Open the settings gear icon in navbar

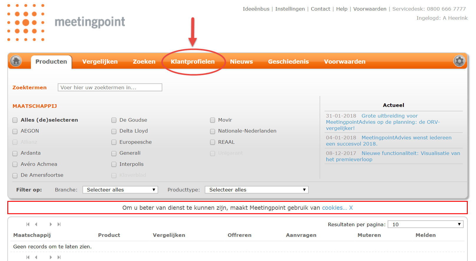pyautogui.click(x=459, y=61)
